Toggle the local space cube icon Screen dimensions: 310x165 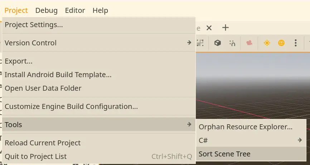pos(218,43)
